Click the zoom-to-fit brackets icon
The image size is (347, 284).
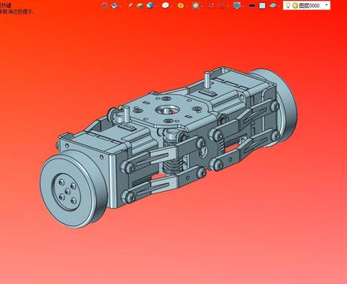coord(211,6)
